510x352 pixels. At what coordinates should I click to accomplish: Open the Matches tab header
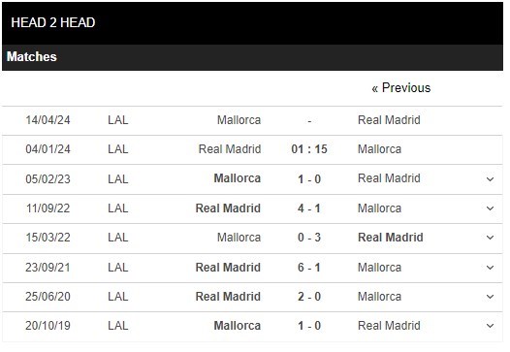[32, 57]
